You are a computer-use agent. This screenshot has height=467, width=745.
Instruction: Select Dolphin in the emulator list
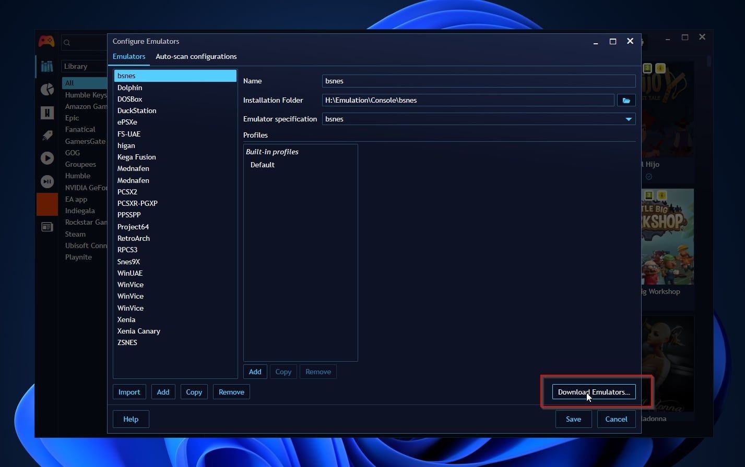175,88
